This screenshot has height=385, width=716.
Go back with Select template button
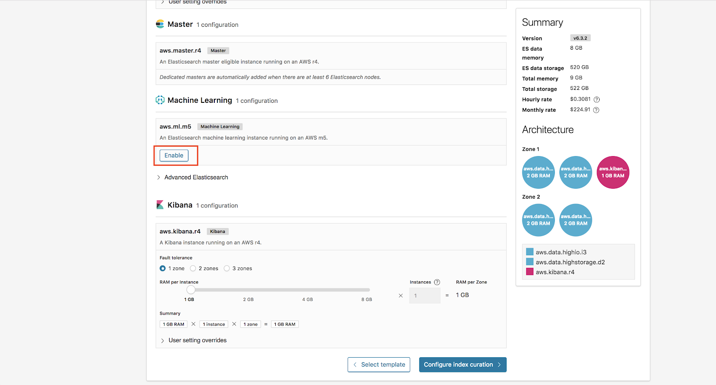tap(379, 364)
